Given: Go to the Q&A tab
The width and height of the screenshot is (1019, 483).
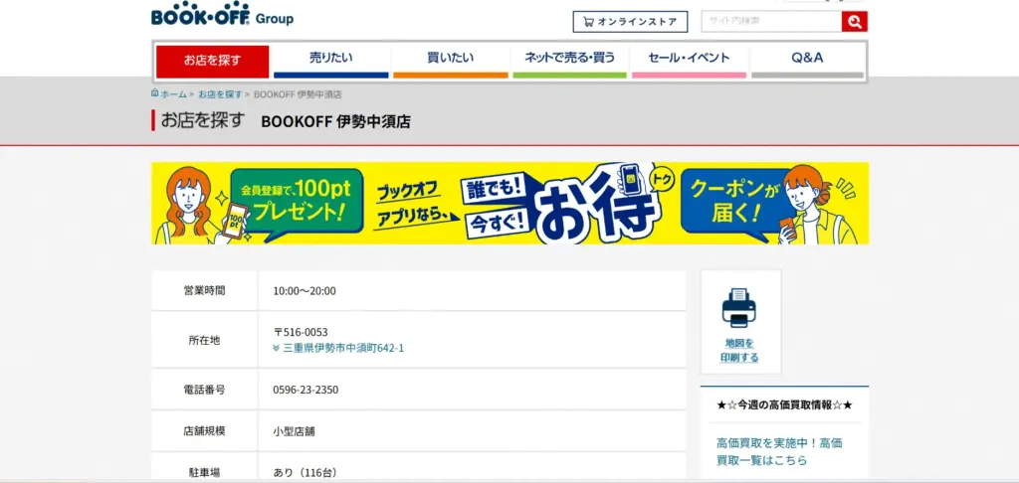Looking at the screenshot, I should [807, 59].
